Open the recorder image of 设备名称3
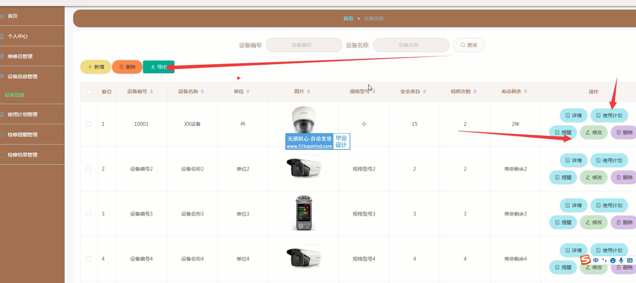 click(x=303, y=213)
